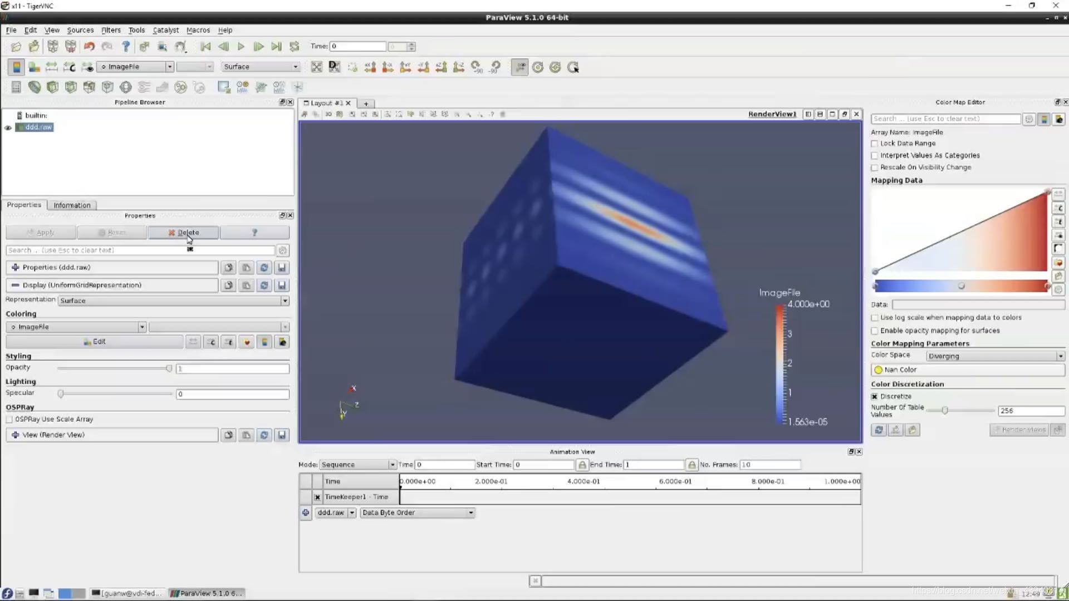The image size is (1069, 601).
Task: Check Lock Data Range
Action: [x=874, y=144]
